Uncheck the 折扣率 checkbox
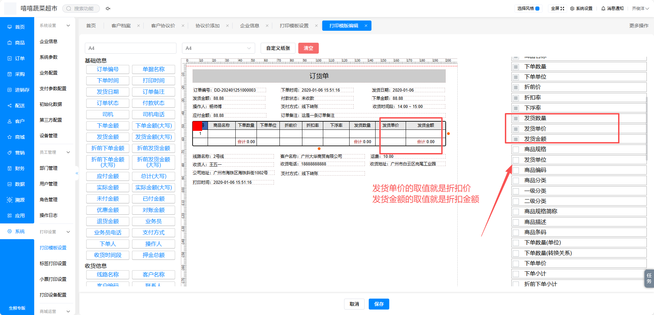Screen dimensions: 654x315 516,98
